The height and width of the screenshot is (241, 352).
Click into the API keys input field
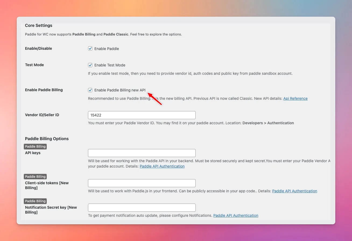click(142, 153)
